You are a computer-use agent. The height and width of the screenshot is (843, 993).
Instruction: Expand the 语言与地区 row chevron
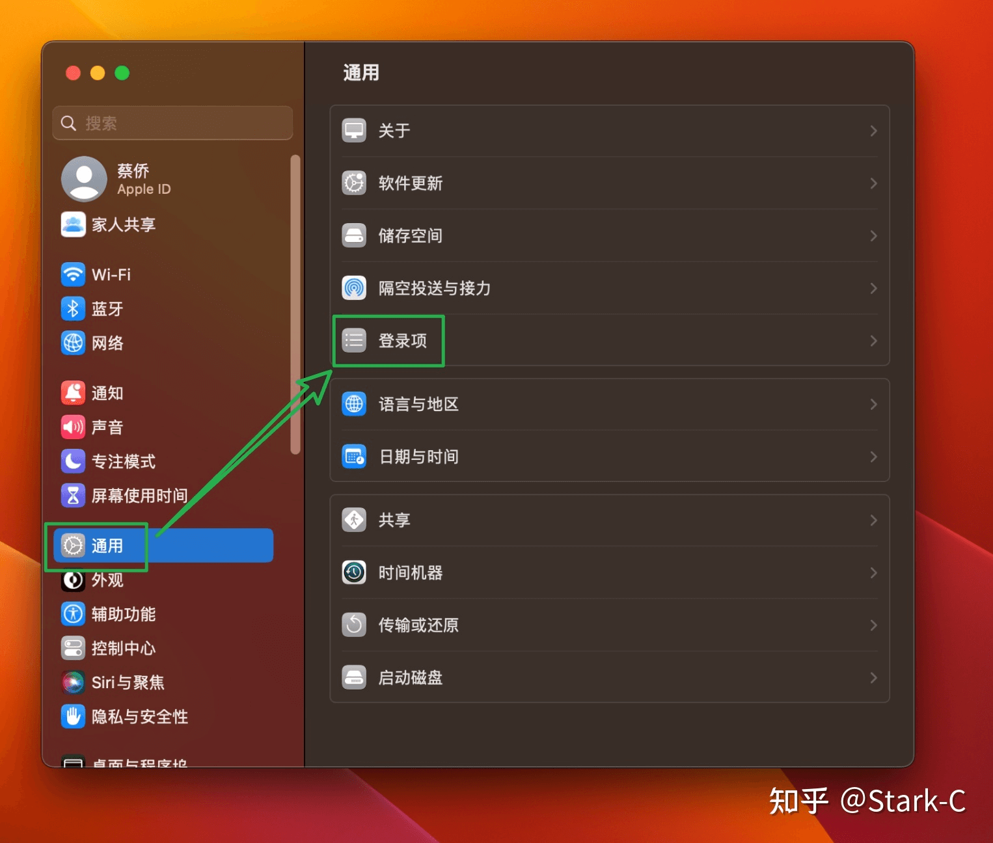[873, 404]
